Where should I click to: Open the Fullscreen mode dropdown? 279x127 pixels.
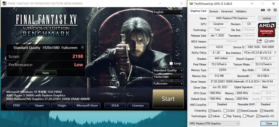tap(168, 84)
